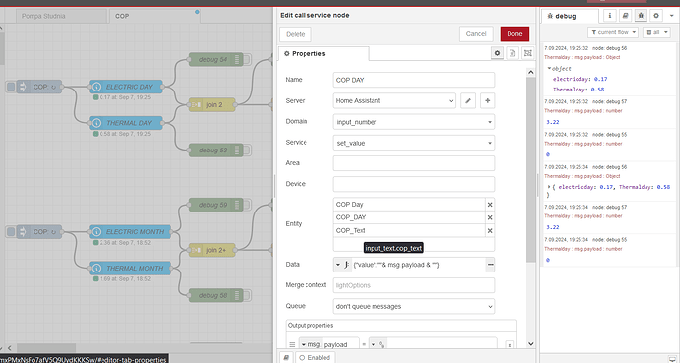Open the sidebar help book tab
The width and height of the screenshot is (680, 363).
pyautogui.click(x=625, y=16)
